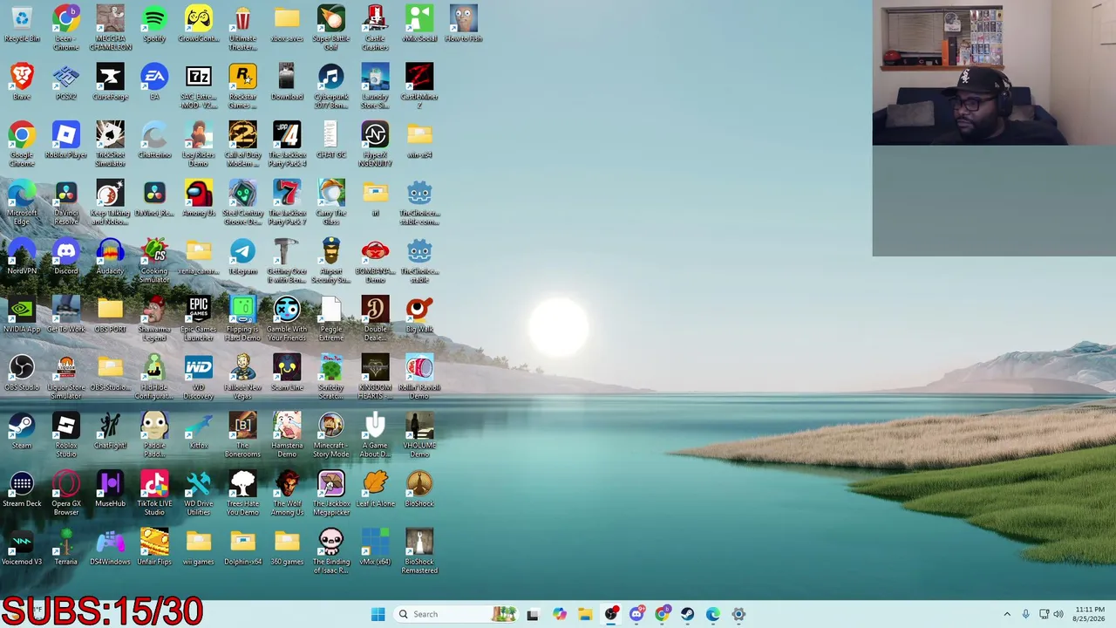Open File Explorer from the taskbar
Viewport: 1116px width, 628px height.
pyautogui.click(x=585, y=614)
